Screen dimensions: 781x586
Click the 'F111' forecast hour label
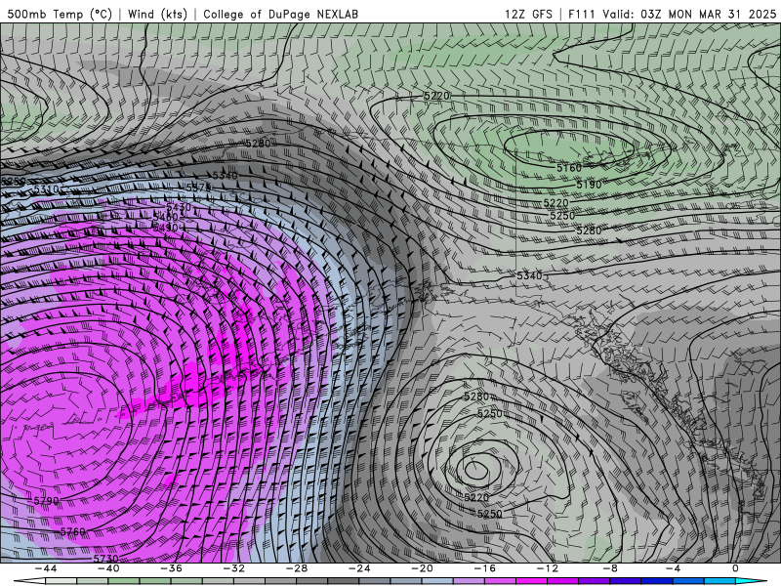582,14
